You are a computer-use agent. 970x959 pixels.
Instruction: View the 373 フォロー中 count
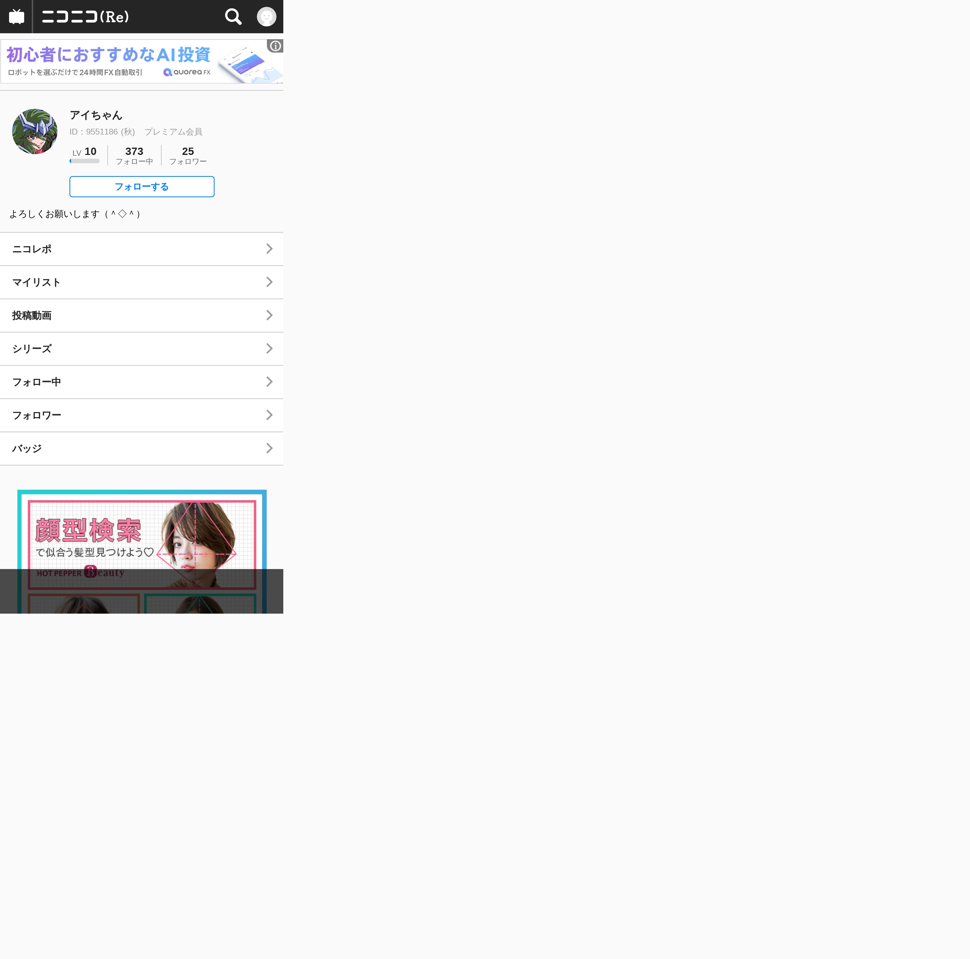click(x=134, y=155)
